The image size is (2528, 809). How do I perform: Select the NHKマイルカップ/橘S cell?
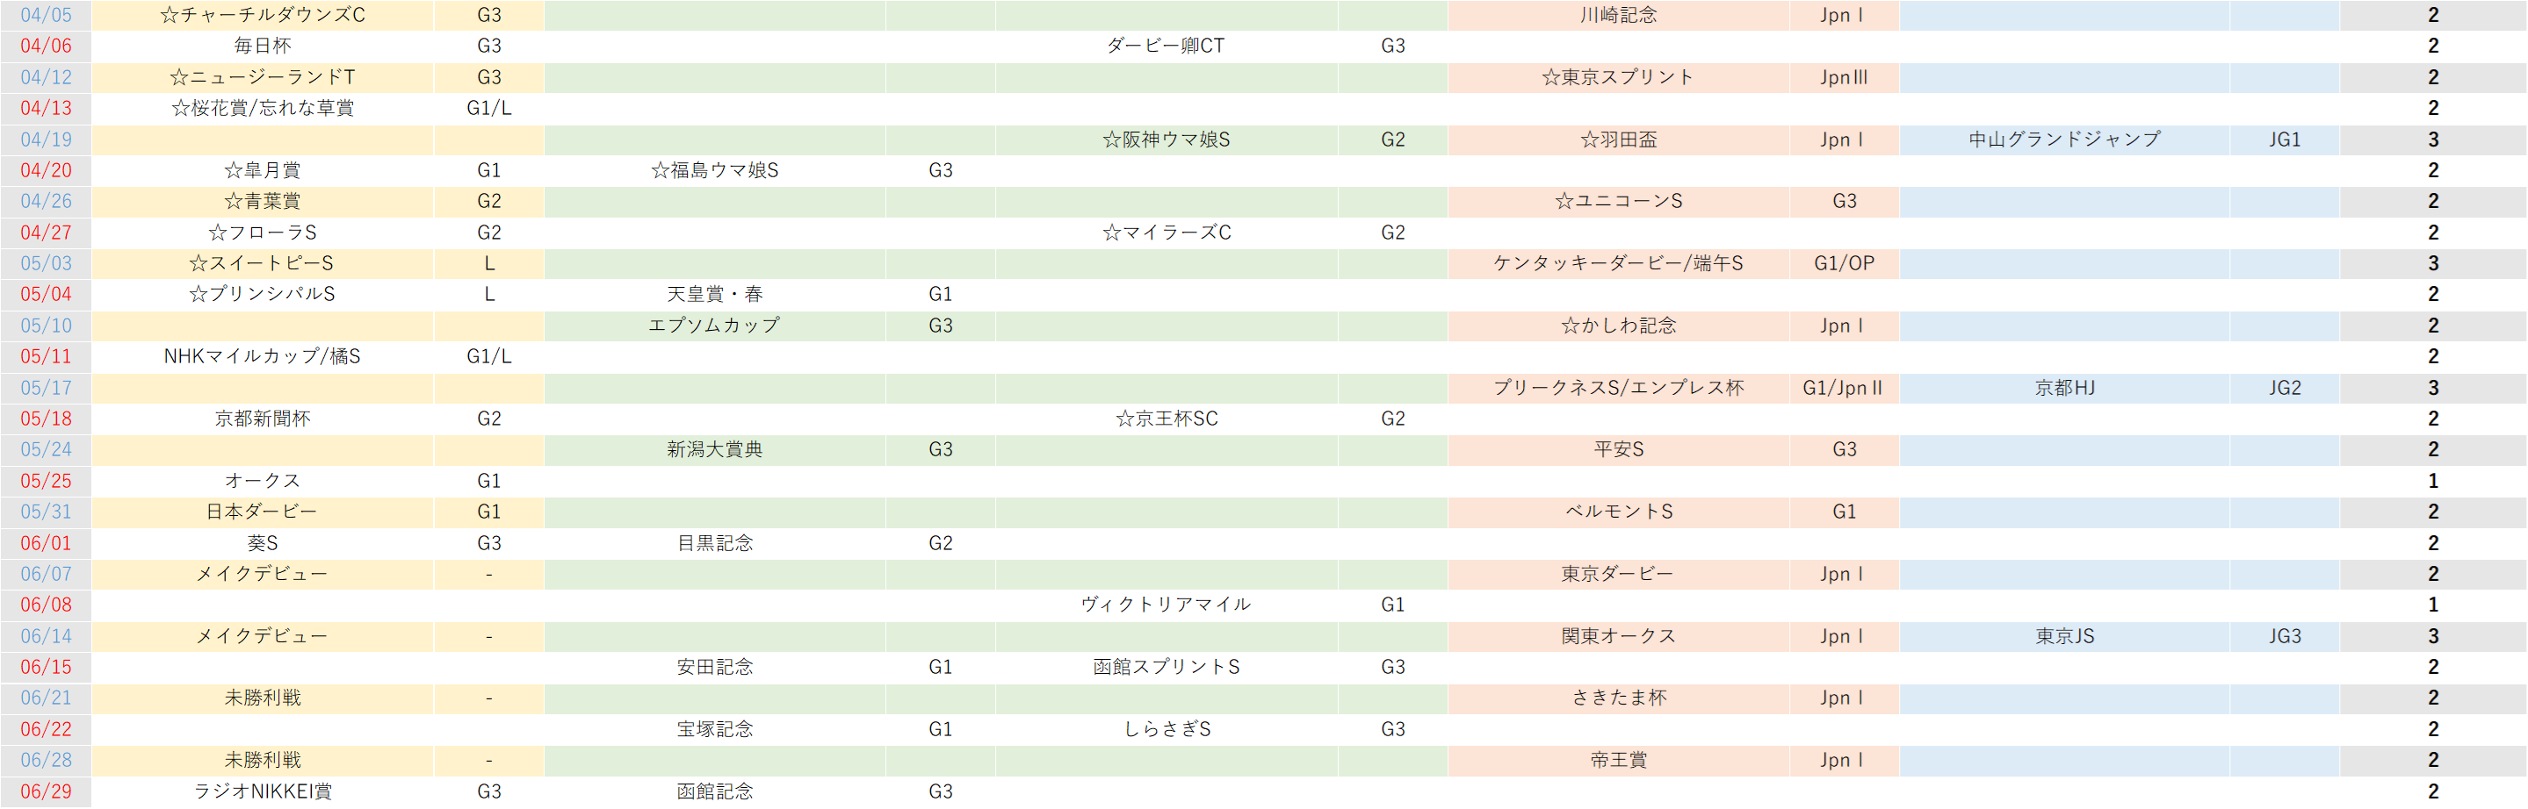262,356
